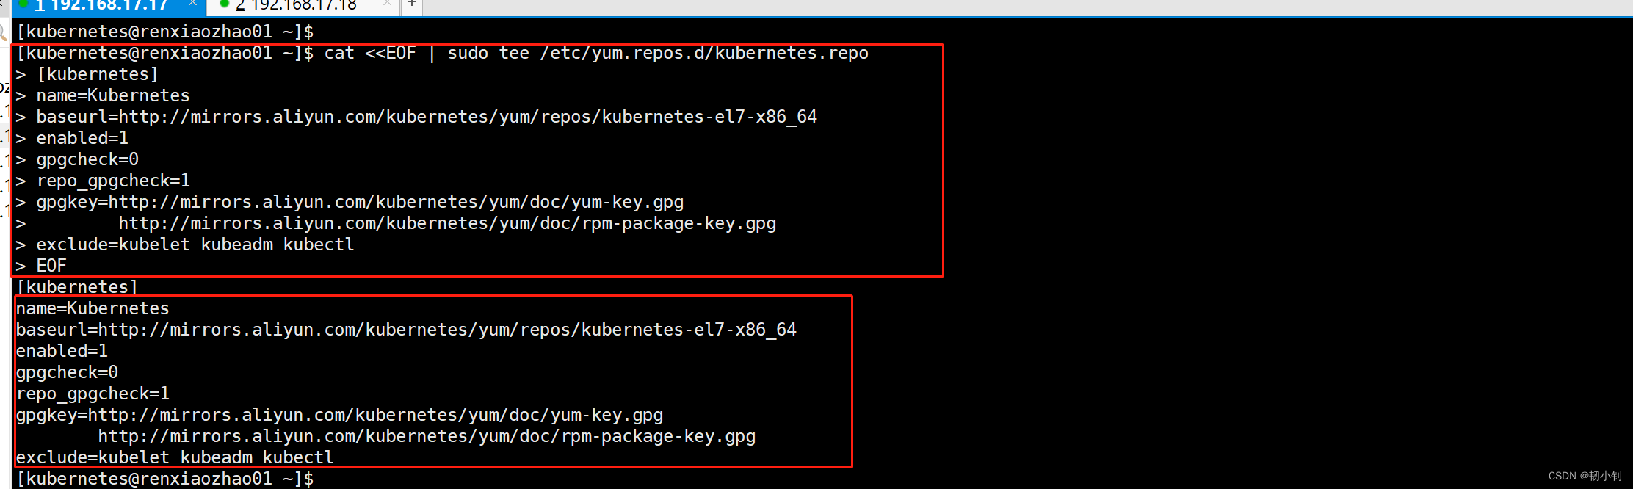This screenshot has height=489, width=1633.
Task: Close the 192.168.17.17 tab
Action: [x=192, y=4]
